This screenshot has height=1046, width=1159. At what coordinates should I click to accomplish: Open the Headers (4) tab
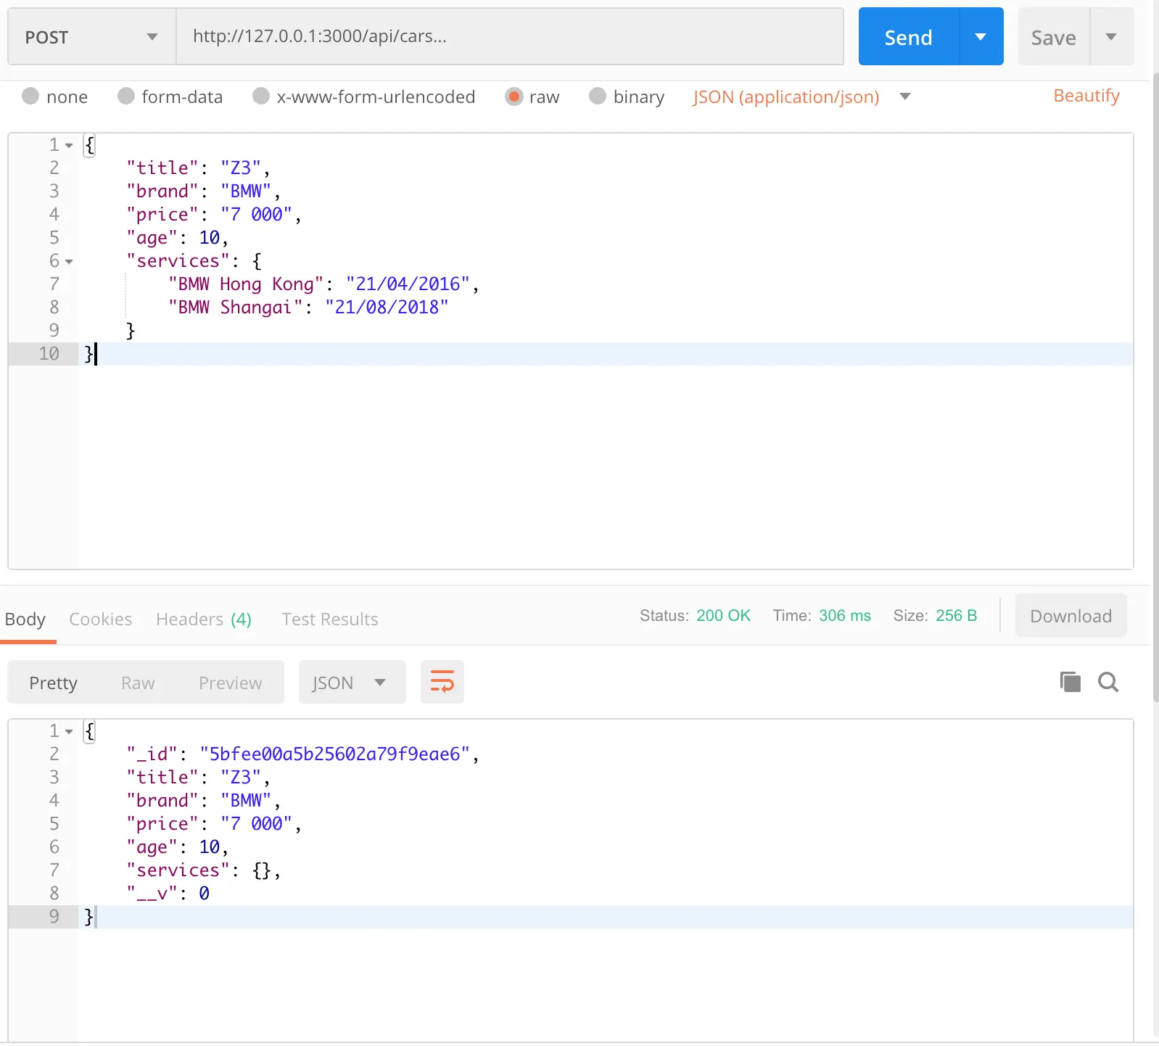tap(204, 619)
